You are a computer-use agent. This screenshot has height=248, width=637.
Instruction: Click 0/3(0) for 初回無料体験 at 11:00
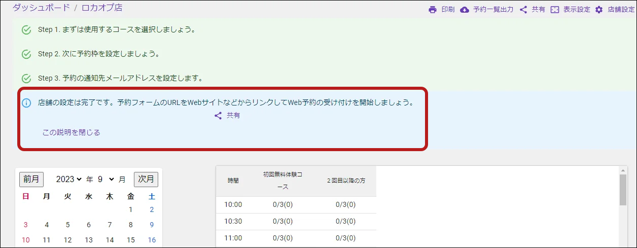tap(282, 238)
